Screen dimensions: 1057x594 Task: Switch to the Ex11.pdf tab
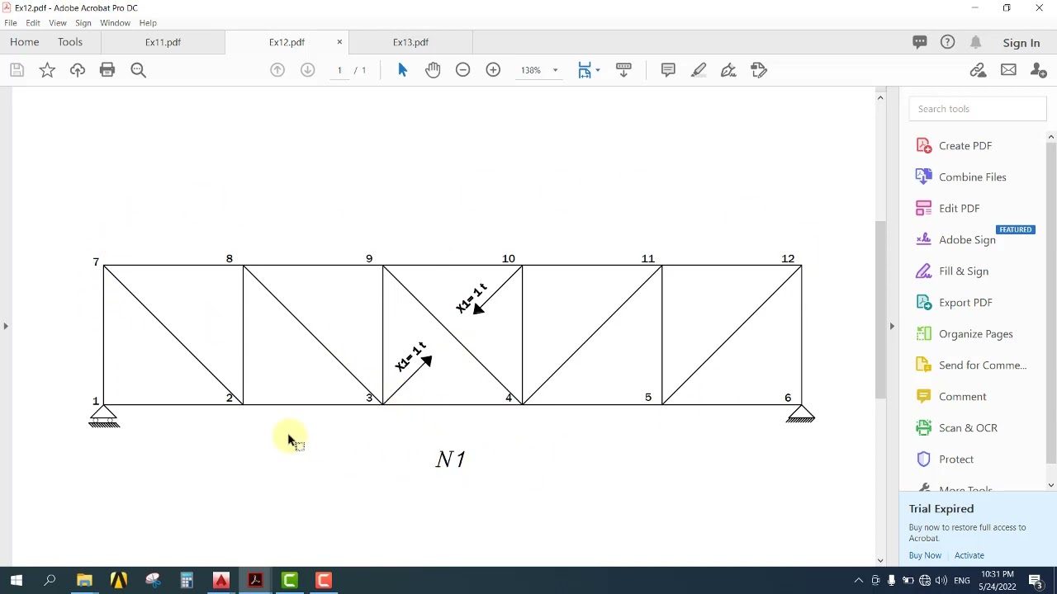163,42
